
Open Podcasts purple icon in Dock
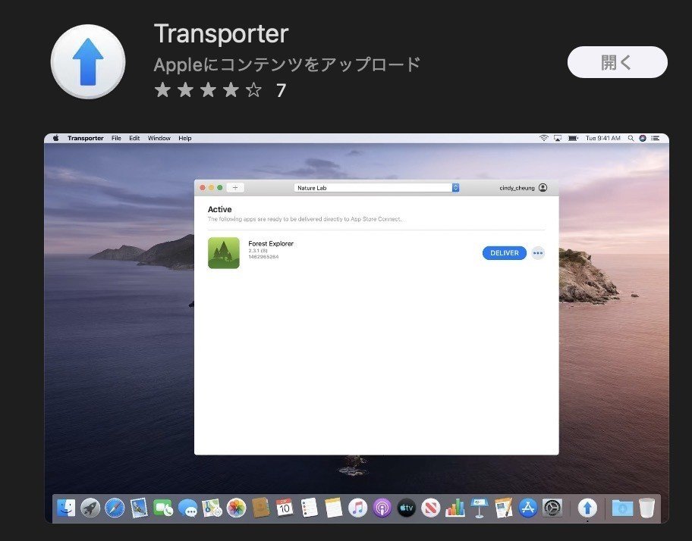coord(382,508)
